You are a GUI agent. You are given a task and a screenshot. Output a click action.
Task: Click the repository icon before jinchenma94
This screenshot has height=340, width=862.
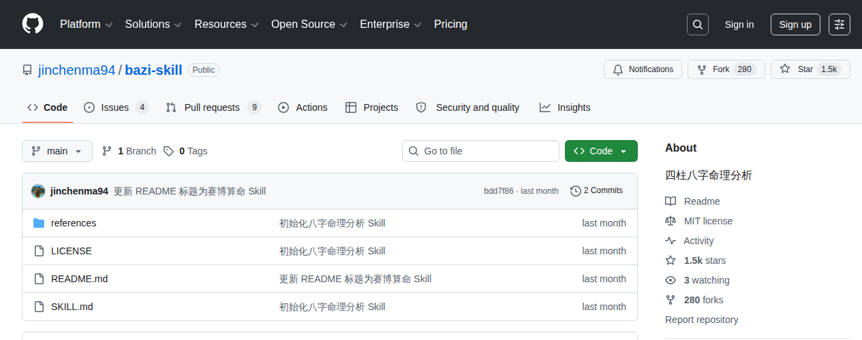coord(27,70)
